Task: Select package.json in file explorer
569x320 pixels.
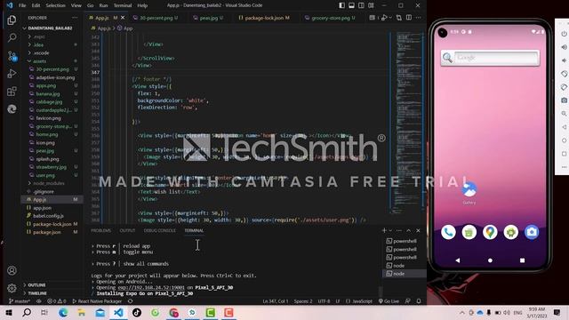Action: pos(52,232)
